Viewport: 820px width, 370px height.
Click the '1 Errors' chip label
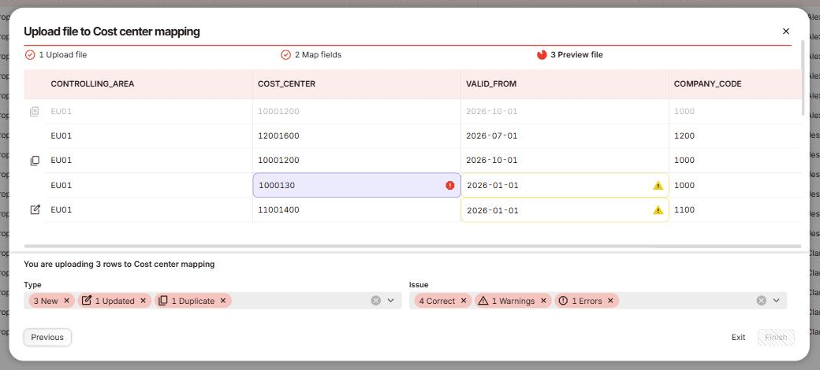pos(587,301)
